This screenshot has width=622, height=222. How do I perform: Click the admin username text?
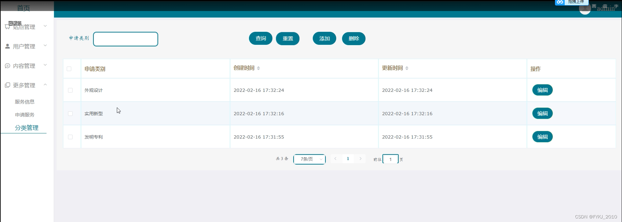[606, 8]
